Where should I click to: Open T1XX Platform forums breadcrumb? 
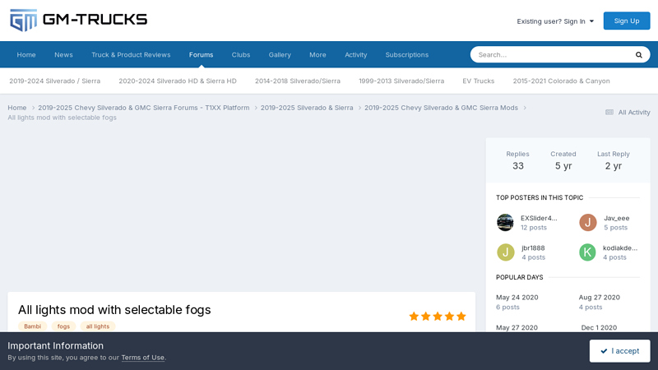(x=143, y=108)
